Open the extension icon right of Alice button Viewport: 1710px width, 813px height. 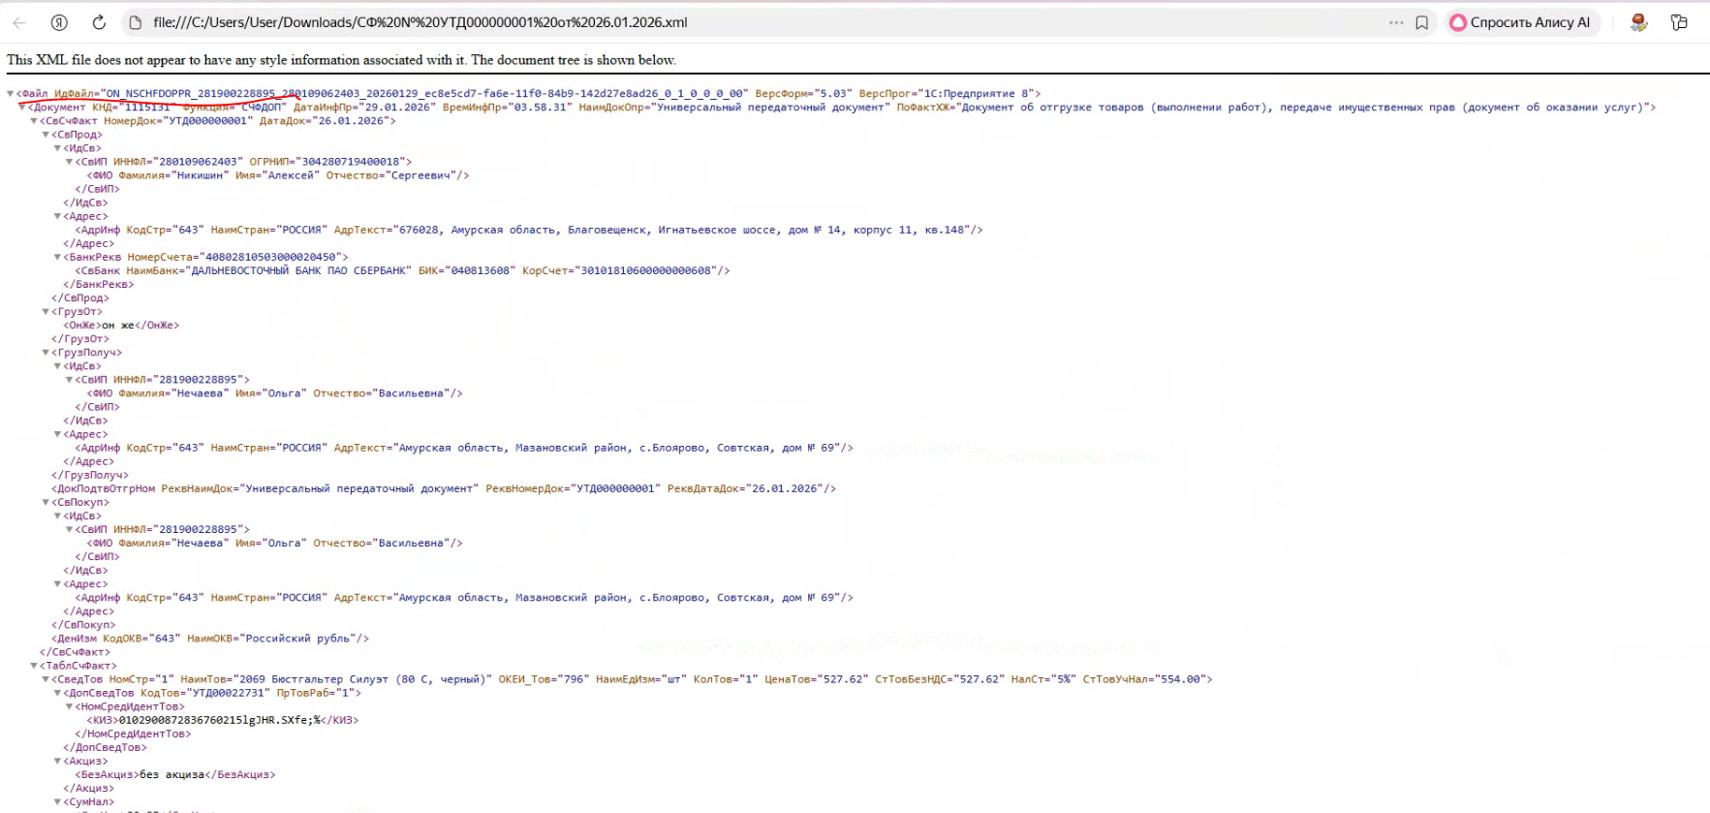pos(1638,22)
